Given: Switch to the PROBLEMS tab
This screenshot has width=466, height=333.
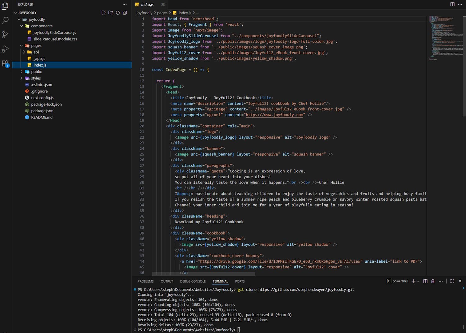Looking at the screenshot, I should 145,282.
